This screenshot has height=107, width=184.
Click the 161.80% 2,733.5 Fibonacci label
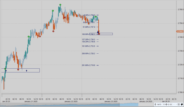[89, 46]
